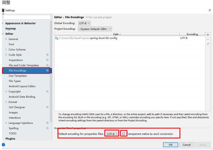The width and height of the screenshot is (213, 150).
Task: Select spring-boot-02-config path row
Action: coord(130,38)
